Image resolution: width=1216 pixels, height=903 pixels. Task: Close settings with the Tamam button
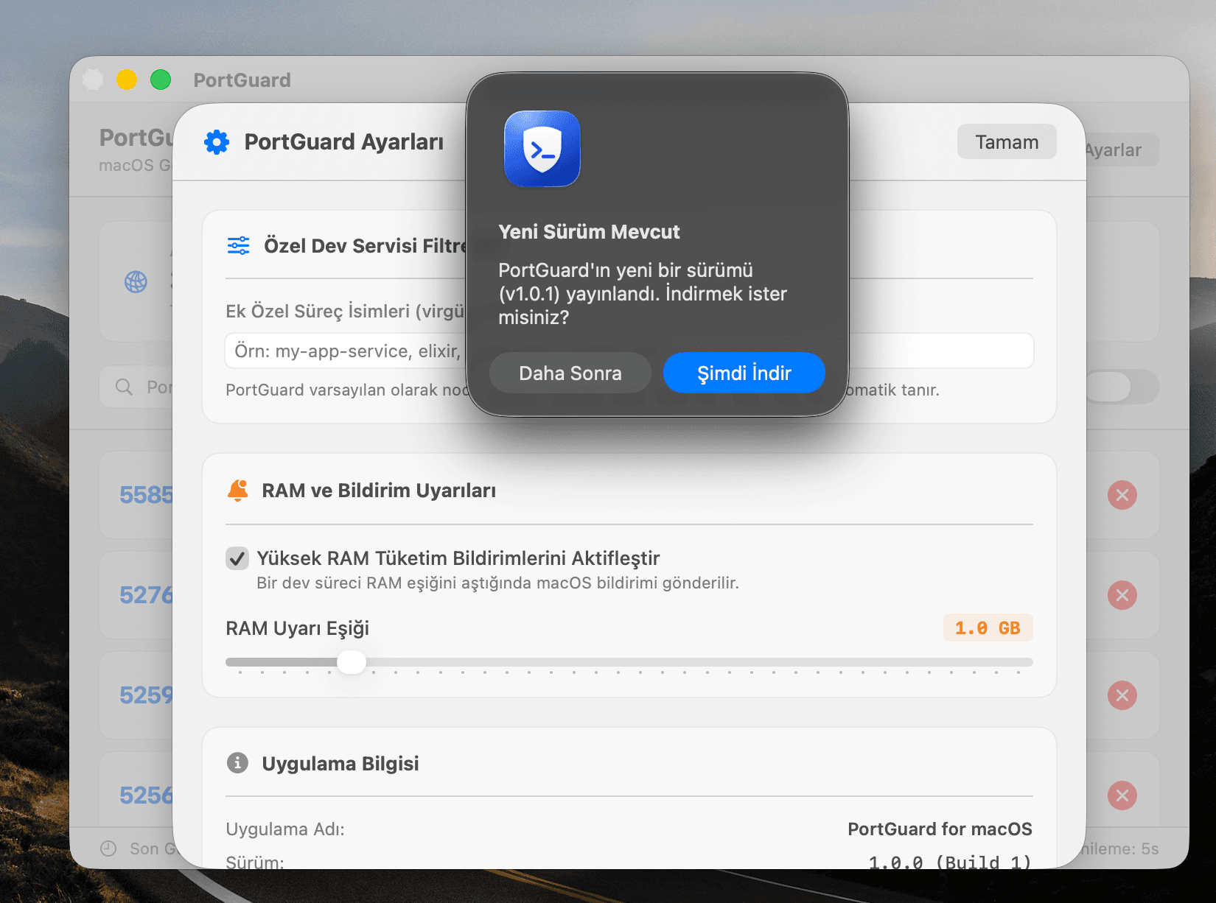tap(1007, 141)
